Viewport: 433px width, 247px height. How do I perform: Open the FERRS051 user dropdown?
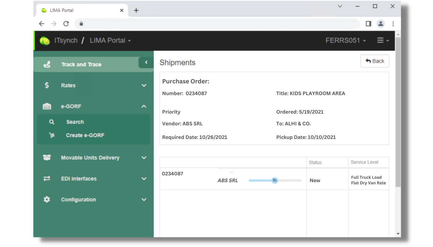(345, 40)
